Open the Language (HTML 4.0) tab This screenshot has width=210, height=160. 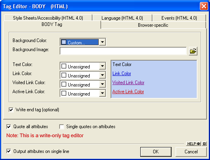122,18
